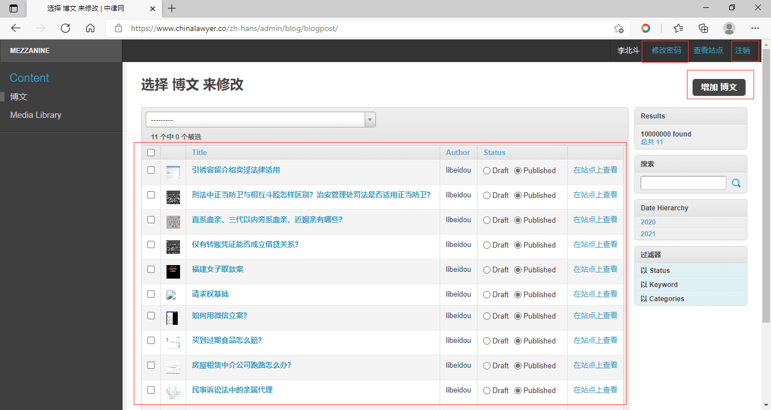The width and height of the screenshot is (771, 410).
Task: Open a new browser tab
Action: pyautogui.click(x=172, y=8)
